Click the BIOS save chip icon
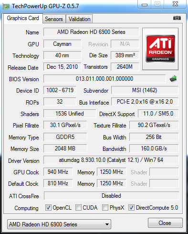The width and height of the screenshot is (188, 234). click(173, 78)
